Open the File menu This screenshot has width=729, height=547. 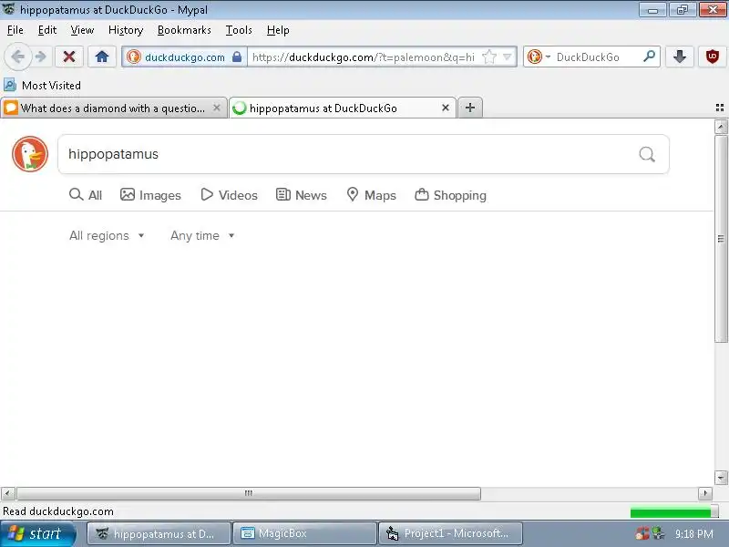pos(15,30)
